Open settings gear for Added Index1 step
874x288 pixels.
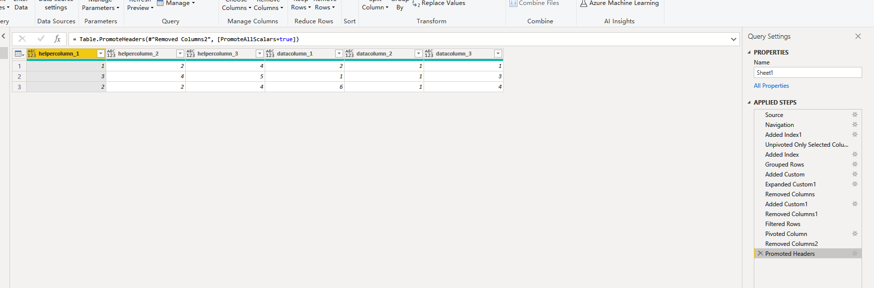click(x=855, y=134)
